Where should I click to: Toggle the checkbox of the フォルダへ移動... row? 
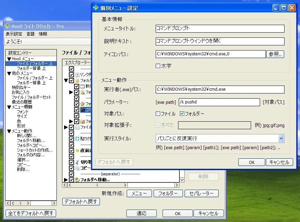(x=71, y=180)
